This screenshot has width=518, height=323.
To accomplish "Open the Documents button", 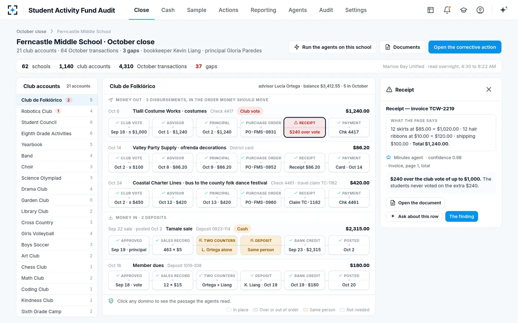I will [x=403, y=47].
